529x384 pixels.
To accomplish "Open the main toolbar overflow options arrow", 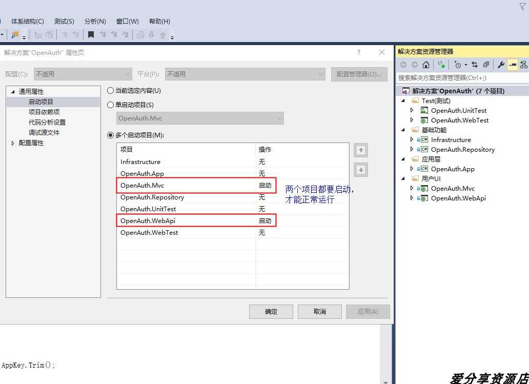I will click(x=172, y=37).
